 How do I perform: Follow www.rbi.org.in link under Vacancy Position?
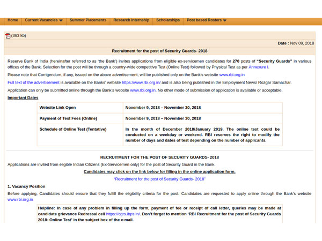pos(20,199)
